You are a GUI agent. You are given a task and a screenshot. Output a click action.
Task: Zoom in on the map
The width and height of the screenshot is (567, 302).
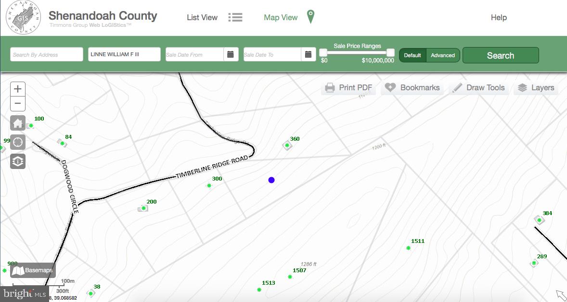(18, 89)
